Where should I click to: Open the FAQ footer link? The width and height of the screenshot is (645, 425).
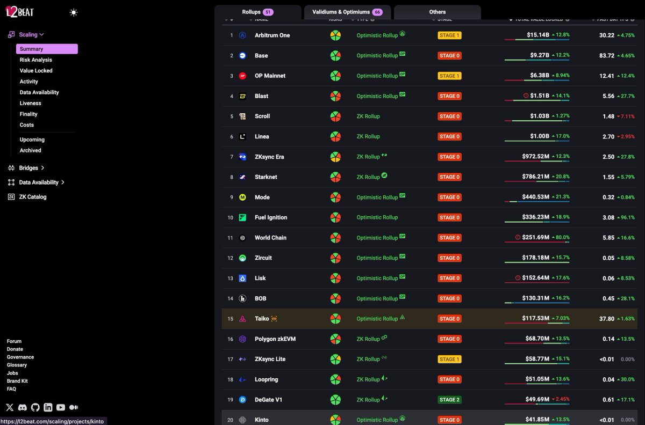point(11,389)
